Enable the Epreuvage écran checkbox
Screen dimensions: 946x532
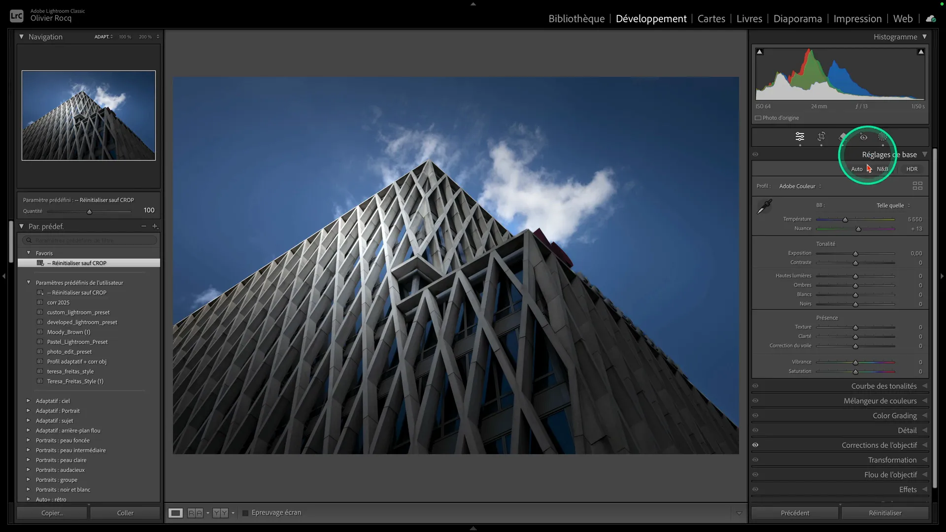point(245,513)
